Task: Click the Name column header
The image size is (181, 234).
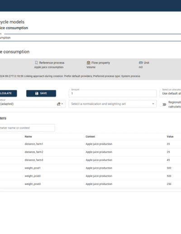Action: click(x=28, y=136)
